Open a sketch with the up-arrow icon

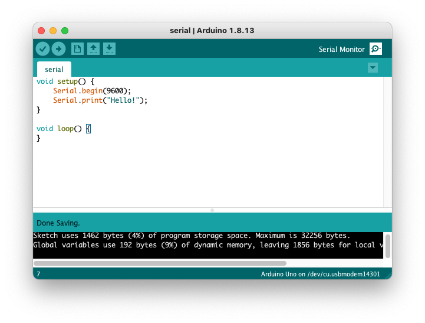pos(93,49)
